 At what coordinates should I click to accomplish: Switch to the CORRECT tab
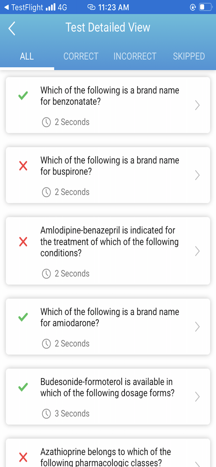[81, 56]
